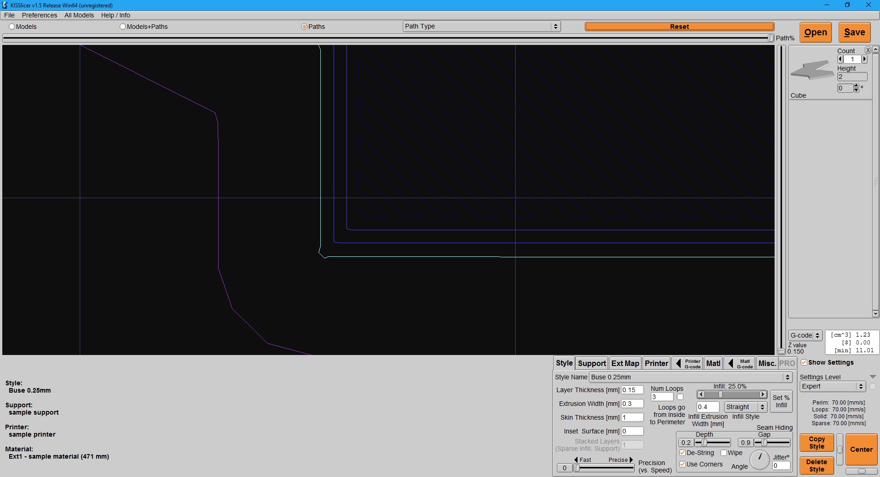Click the orange Reset button
The height and width of the screenshot is (477, 880).
pos(679,27)
